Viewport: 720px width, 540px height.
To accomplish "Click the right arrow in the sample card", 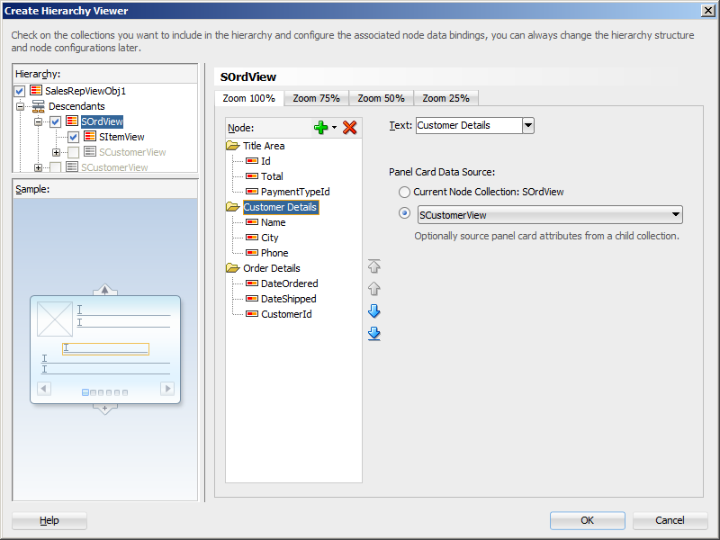I will [x=167, y=389].
